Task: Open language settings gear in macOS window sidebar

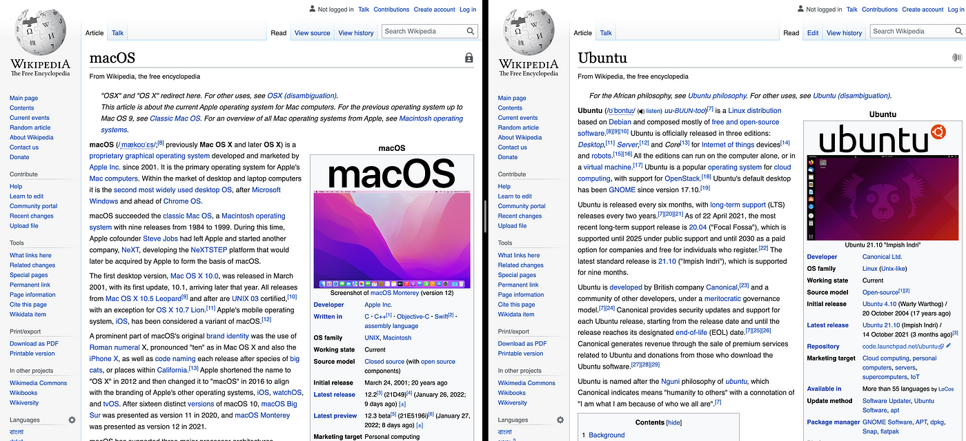Action: click(x=72, y=420)
